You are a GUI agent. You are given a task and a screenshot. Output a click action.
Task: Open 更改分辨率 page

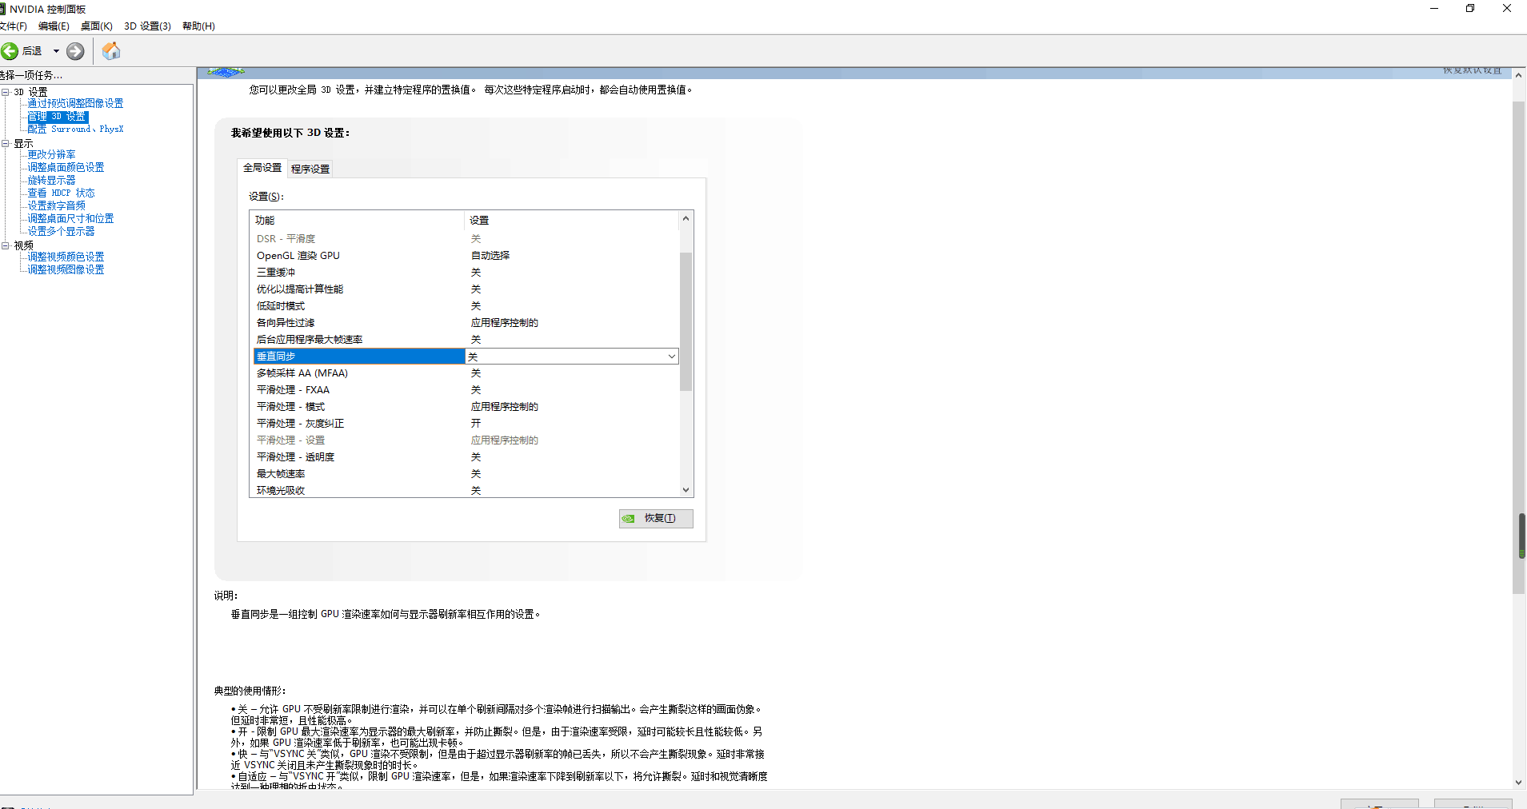coord(51,155)
